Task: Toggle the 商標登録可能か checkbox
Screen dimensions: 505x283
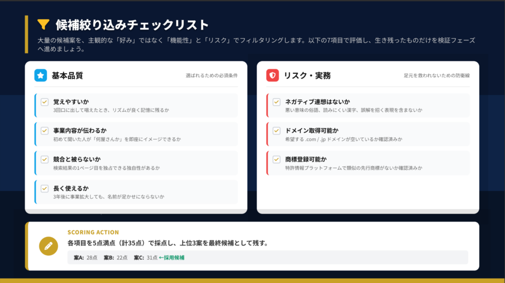Action: [x=277, y=159]
